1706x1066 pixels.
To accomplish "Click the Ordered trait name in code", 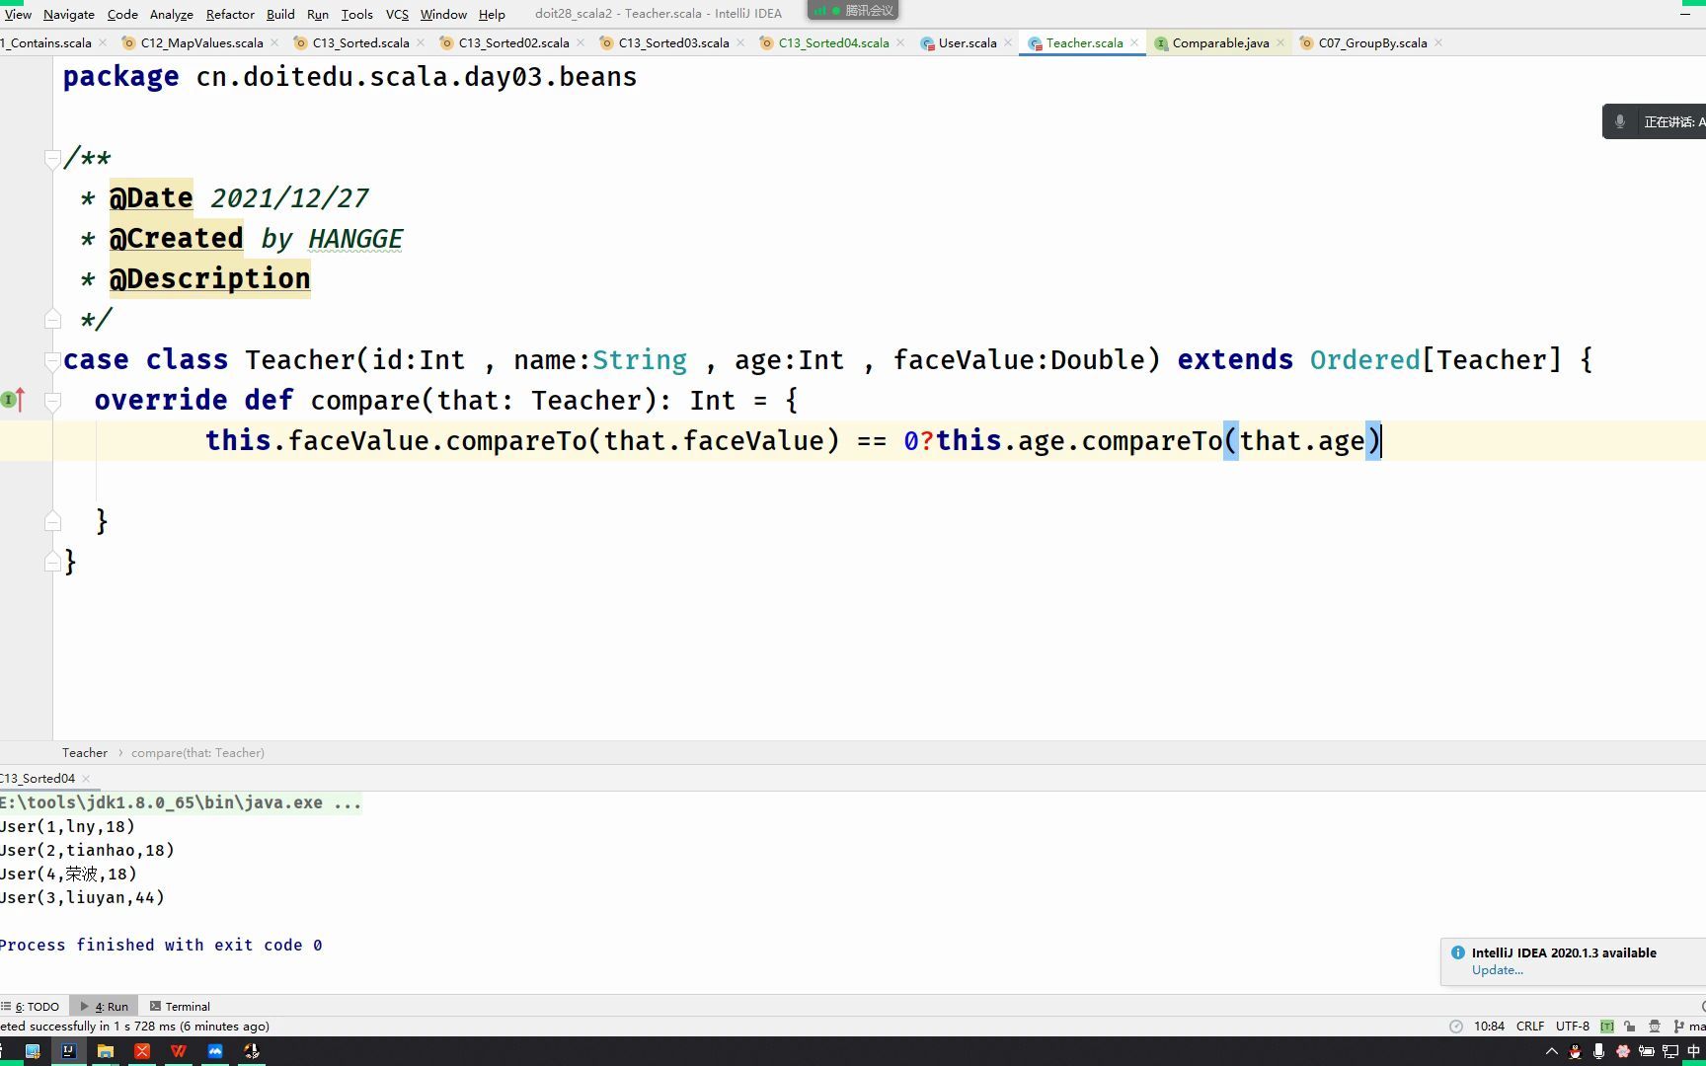I will pyautogui.click(x=1364, y=360).
